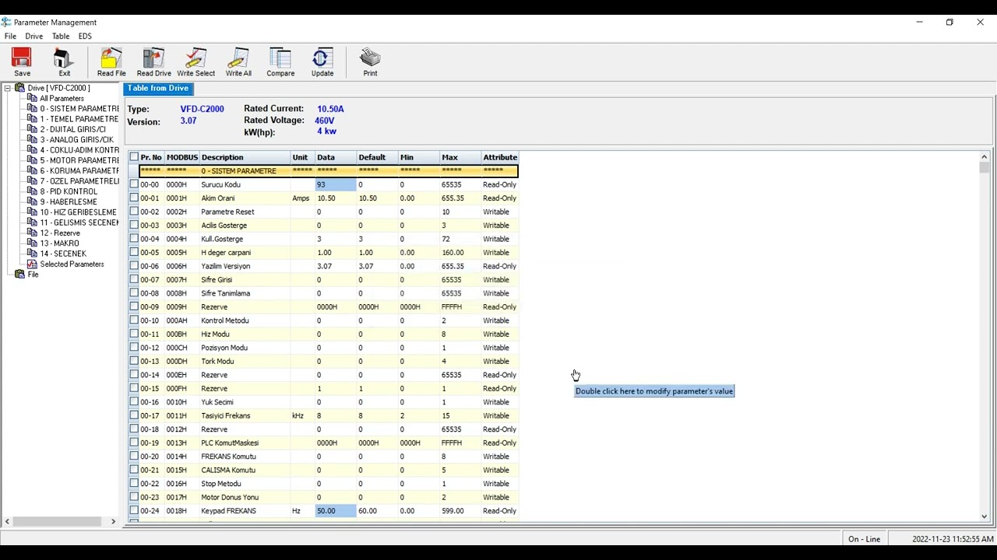This screenshot has width=997, height=560.
Task: Select the Drive [VFD-C2000] tree node icon
Action: [x=20, y=88]
